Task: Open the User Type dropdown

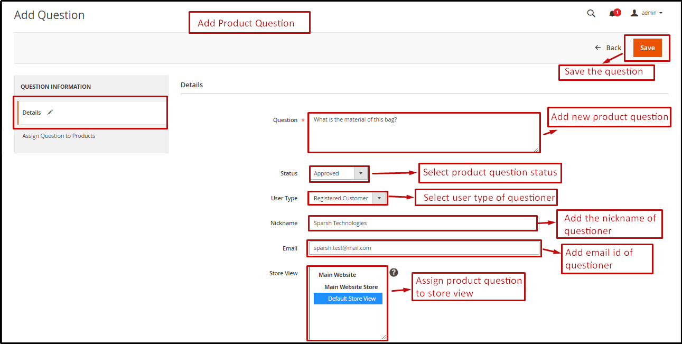Action: tap(379, 198)
